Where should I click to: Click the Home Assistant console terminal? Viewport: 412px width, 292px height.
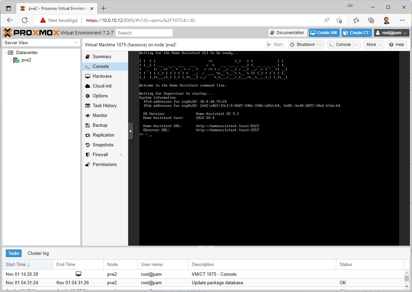click(269, 148)
